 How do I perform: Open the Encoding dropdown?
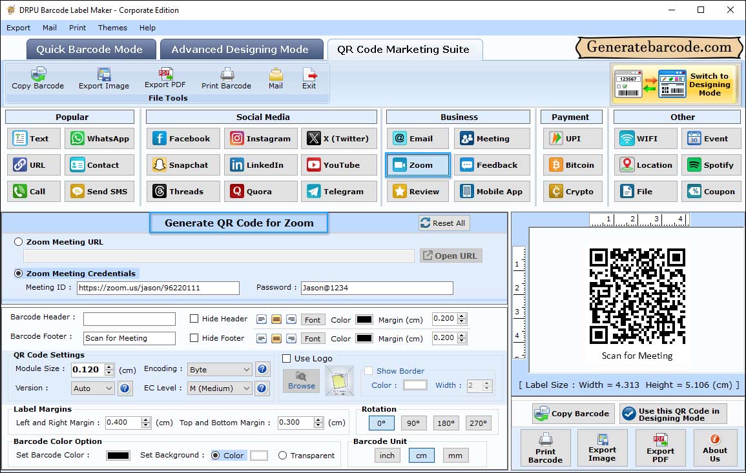tap(220, 369)
